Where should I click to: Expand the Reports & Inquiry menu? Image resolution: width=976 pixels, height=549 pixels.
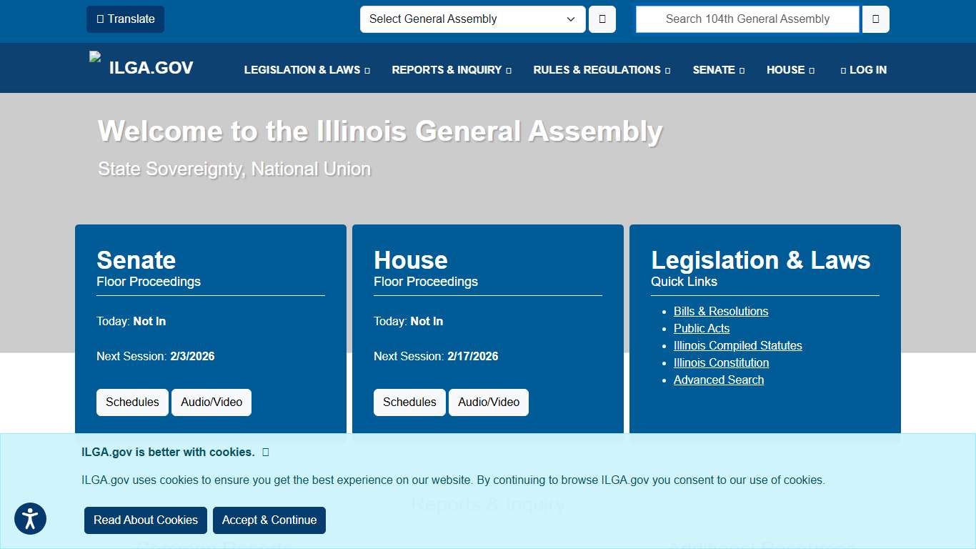coord(451,69)
